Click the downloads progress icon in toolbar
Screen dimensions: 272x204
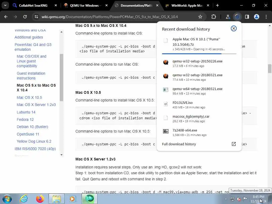237,17
